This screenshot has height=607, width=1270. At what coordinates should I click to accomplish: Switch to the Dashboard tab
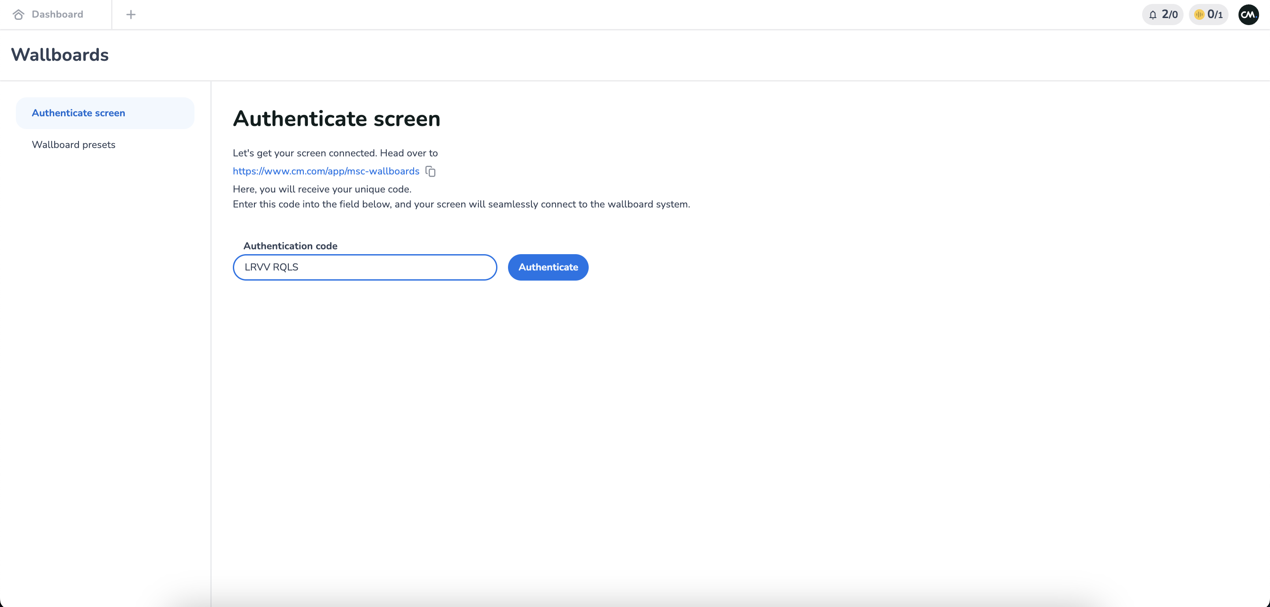pyautogui.click(x=57, y=14)
